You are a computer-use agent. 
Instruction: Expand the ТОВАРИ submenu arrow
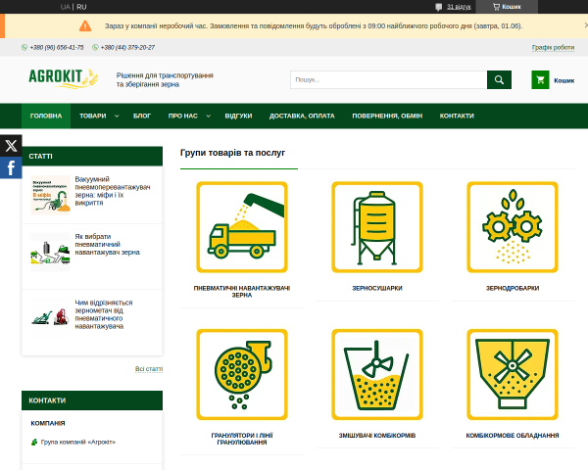117,117
